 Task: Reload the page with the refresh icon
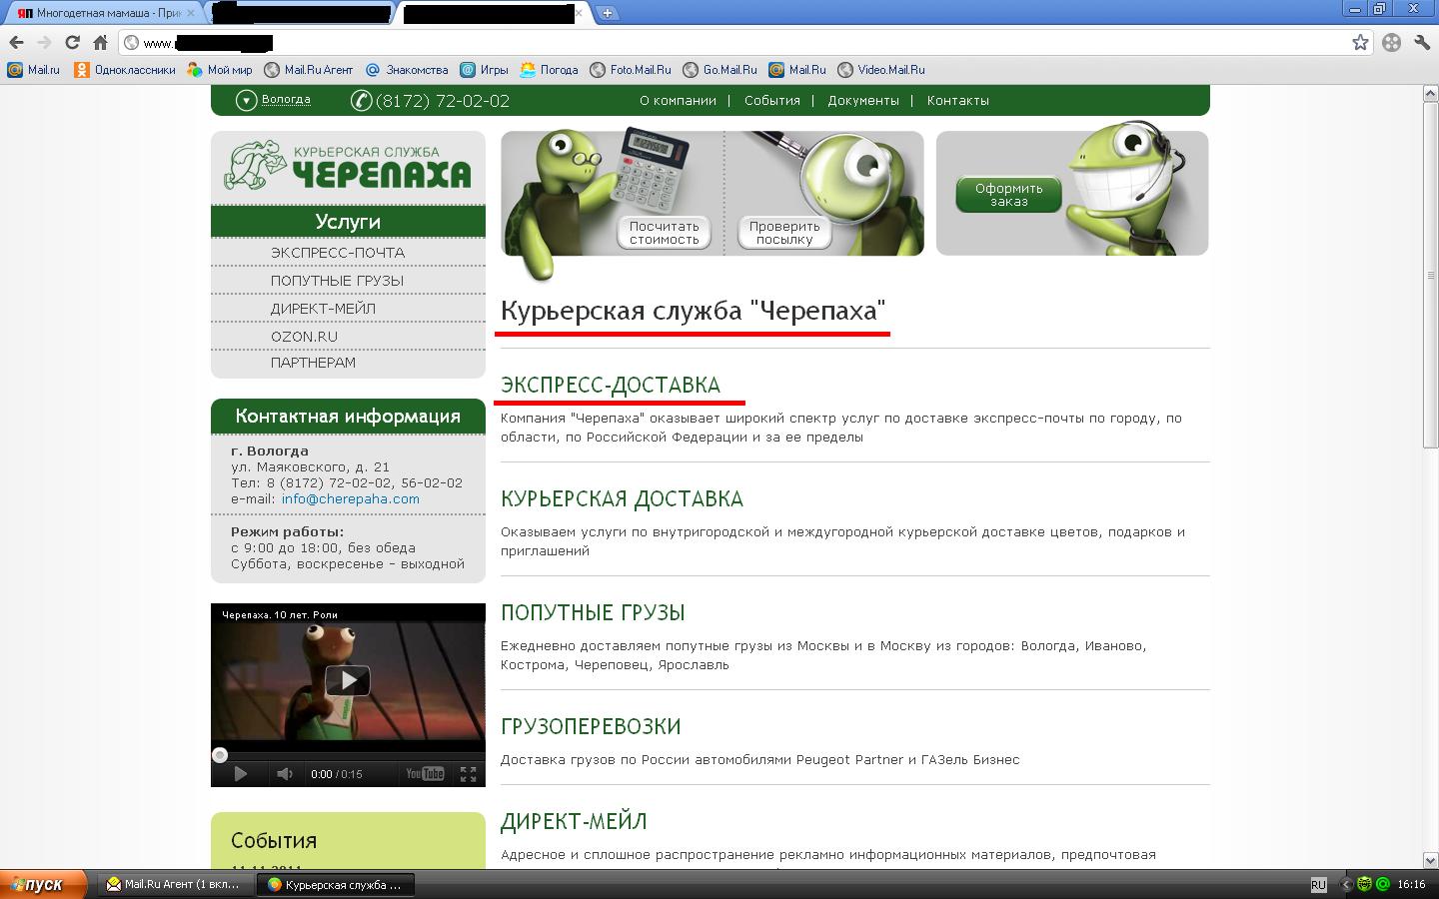[72, 43]
